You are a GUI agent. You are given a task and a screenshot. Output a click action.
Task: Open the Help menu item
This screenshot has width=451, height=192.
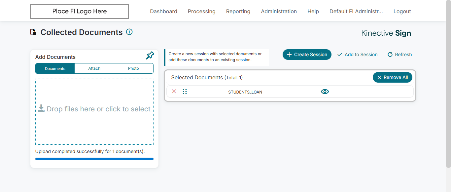[313, 12]
